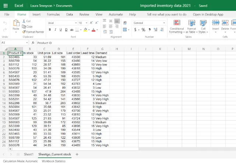Activate the Format Painter tool
Viewport: 236px width, 163px height.
(x=33, y=32)
